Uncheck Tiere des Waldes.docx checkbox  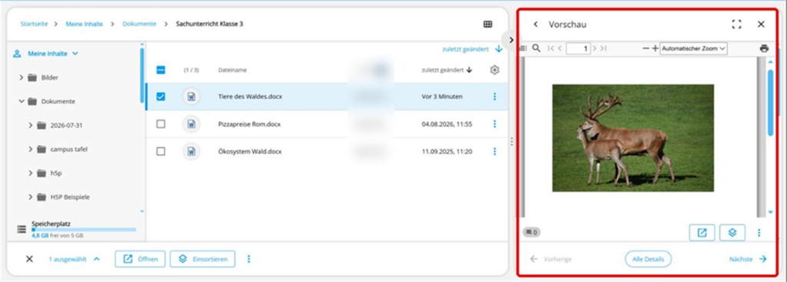[x=161, y=97]
